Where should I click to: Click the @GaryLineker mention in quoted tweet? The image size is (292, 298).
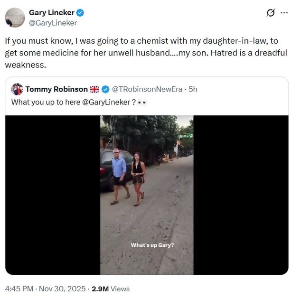click(x=106, y=102)
